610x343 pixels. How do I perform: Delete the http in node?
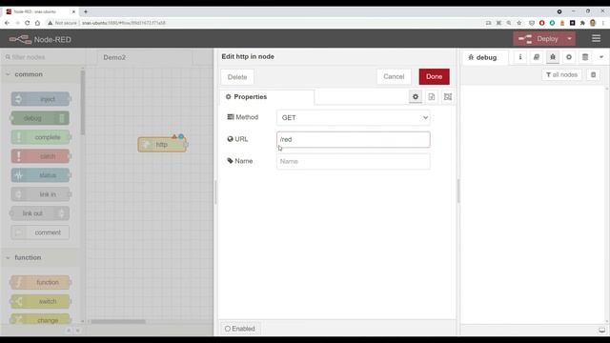(x=237, y=77)
